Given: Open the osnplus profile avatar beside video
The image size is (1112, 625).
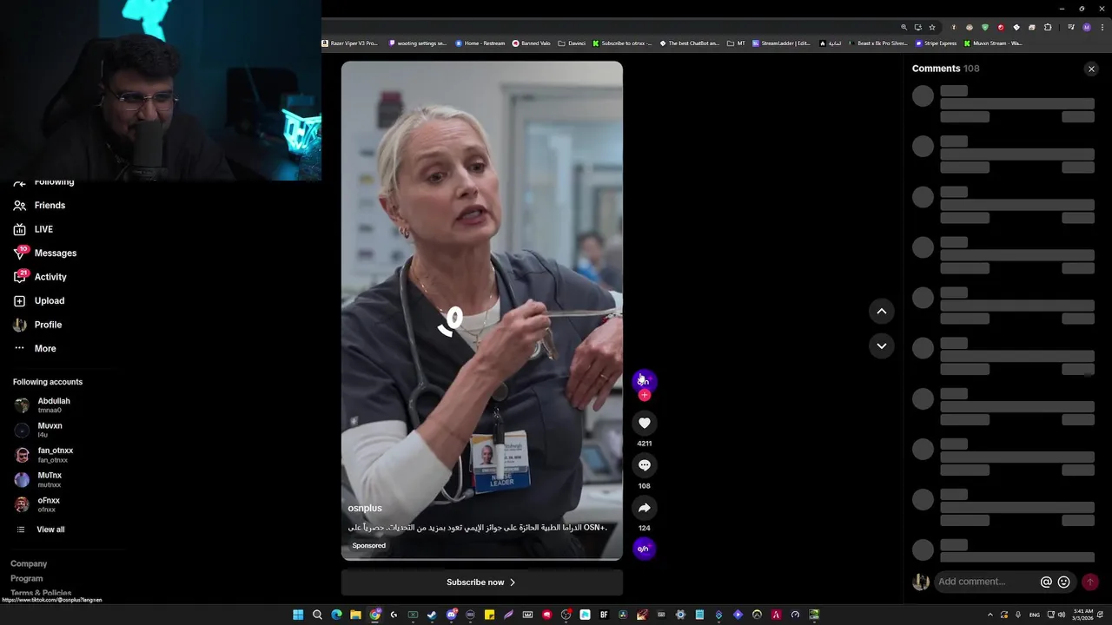Looking at the screenshot, I should coord(644,380).
